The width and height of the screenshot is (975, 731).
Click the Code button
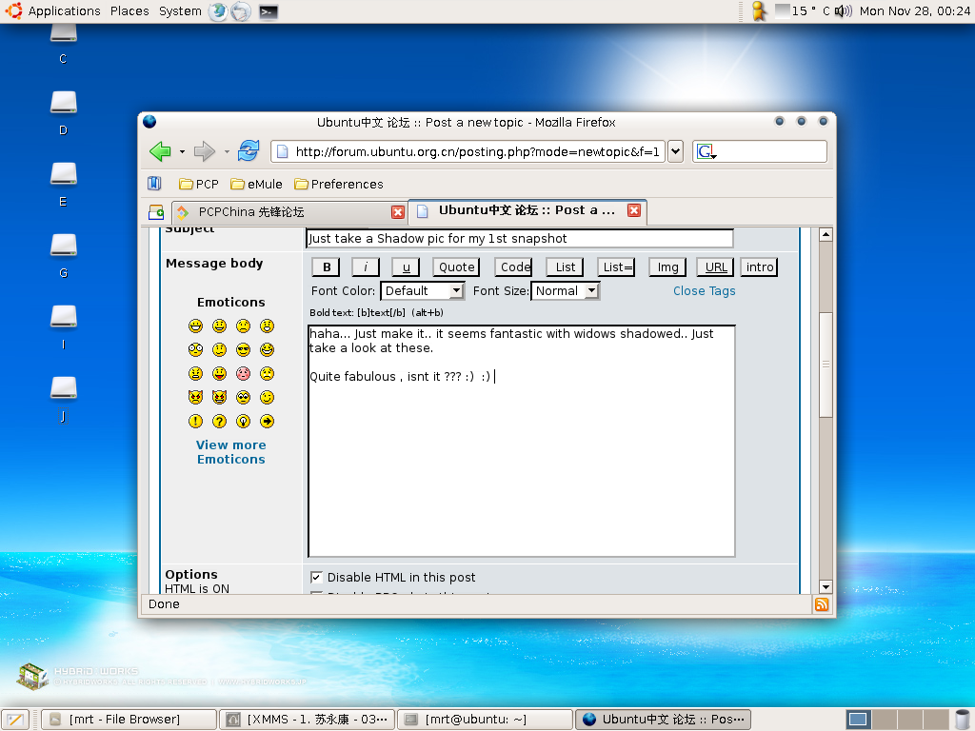click(x=513, y=267)
